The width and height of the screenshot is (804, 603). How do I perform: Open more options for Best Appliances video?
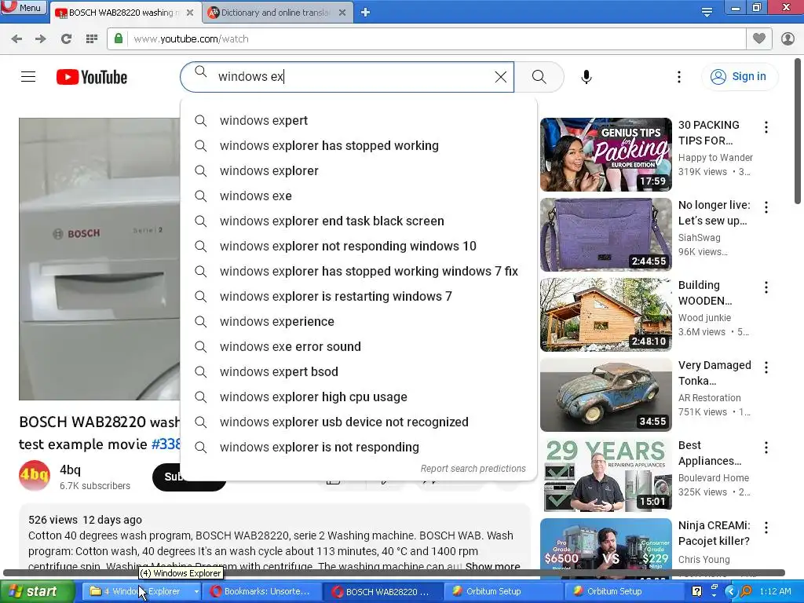point(766,448)
